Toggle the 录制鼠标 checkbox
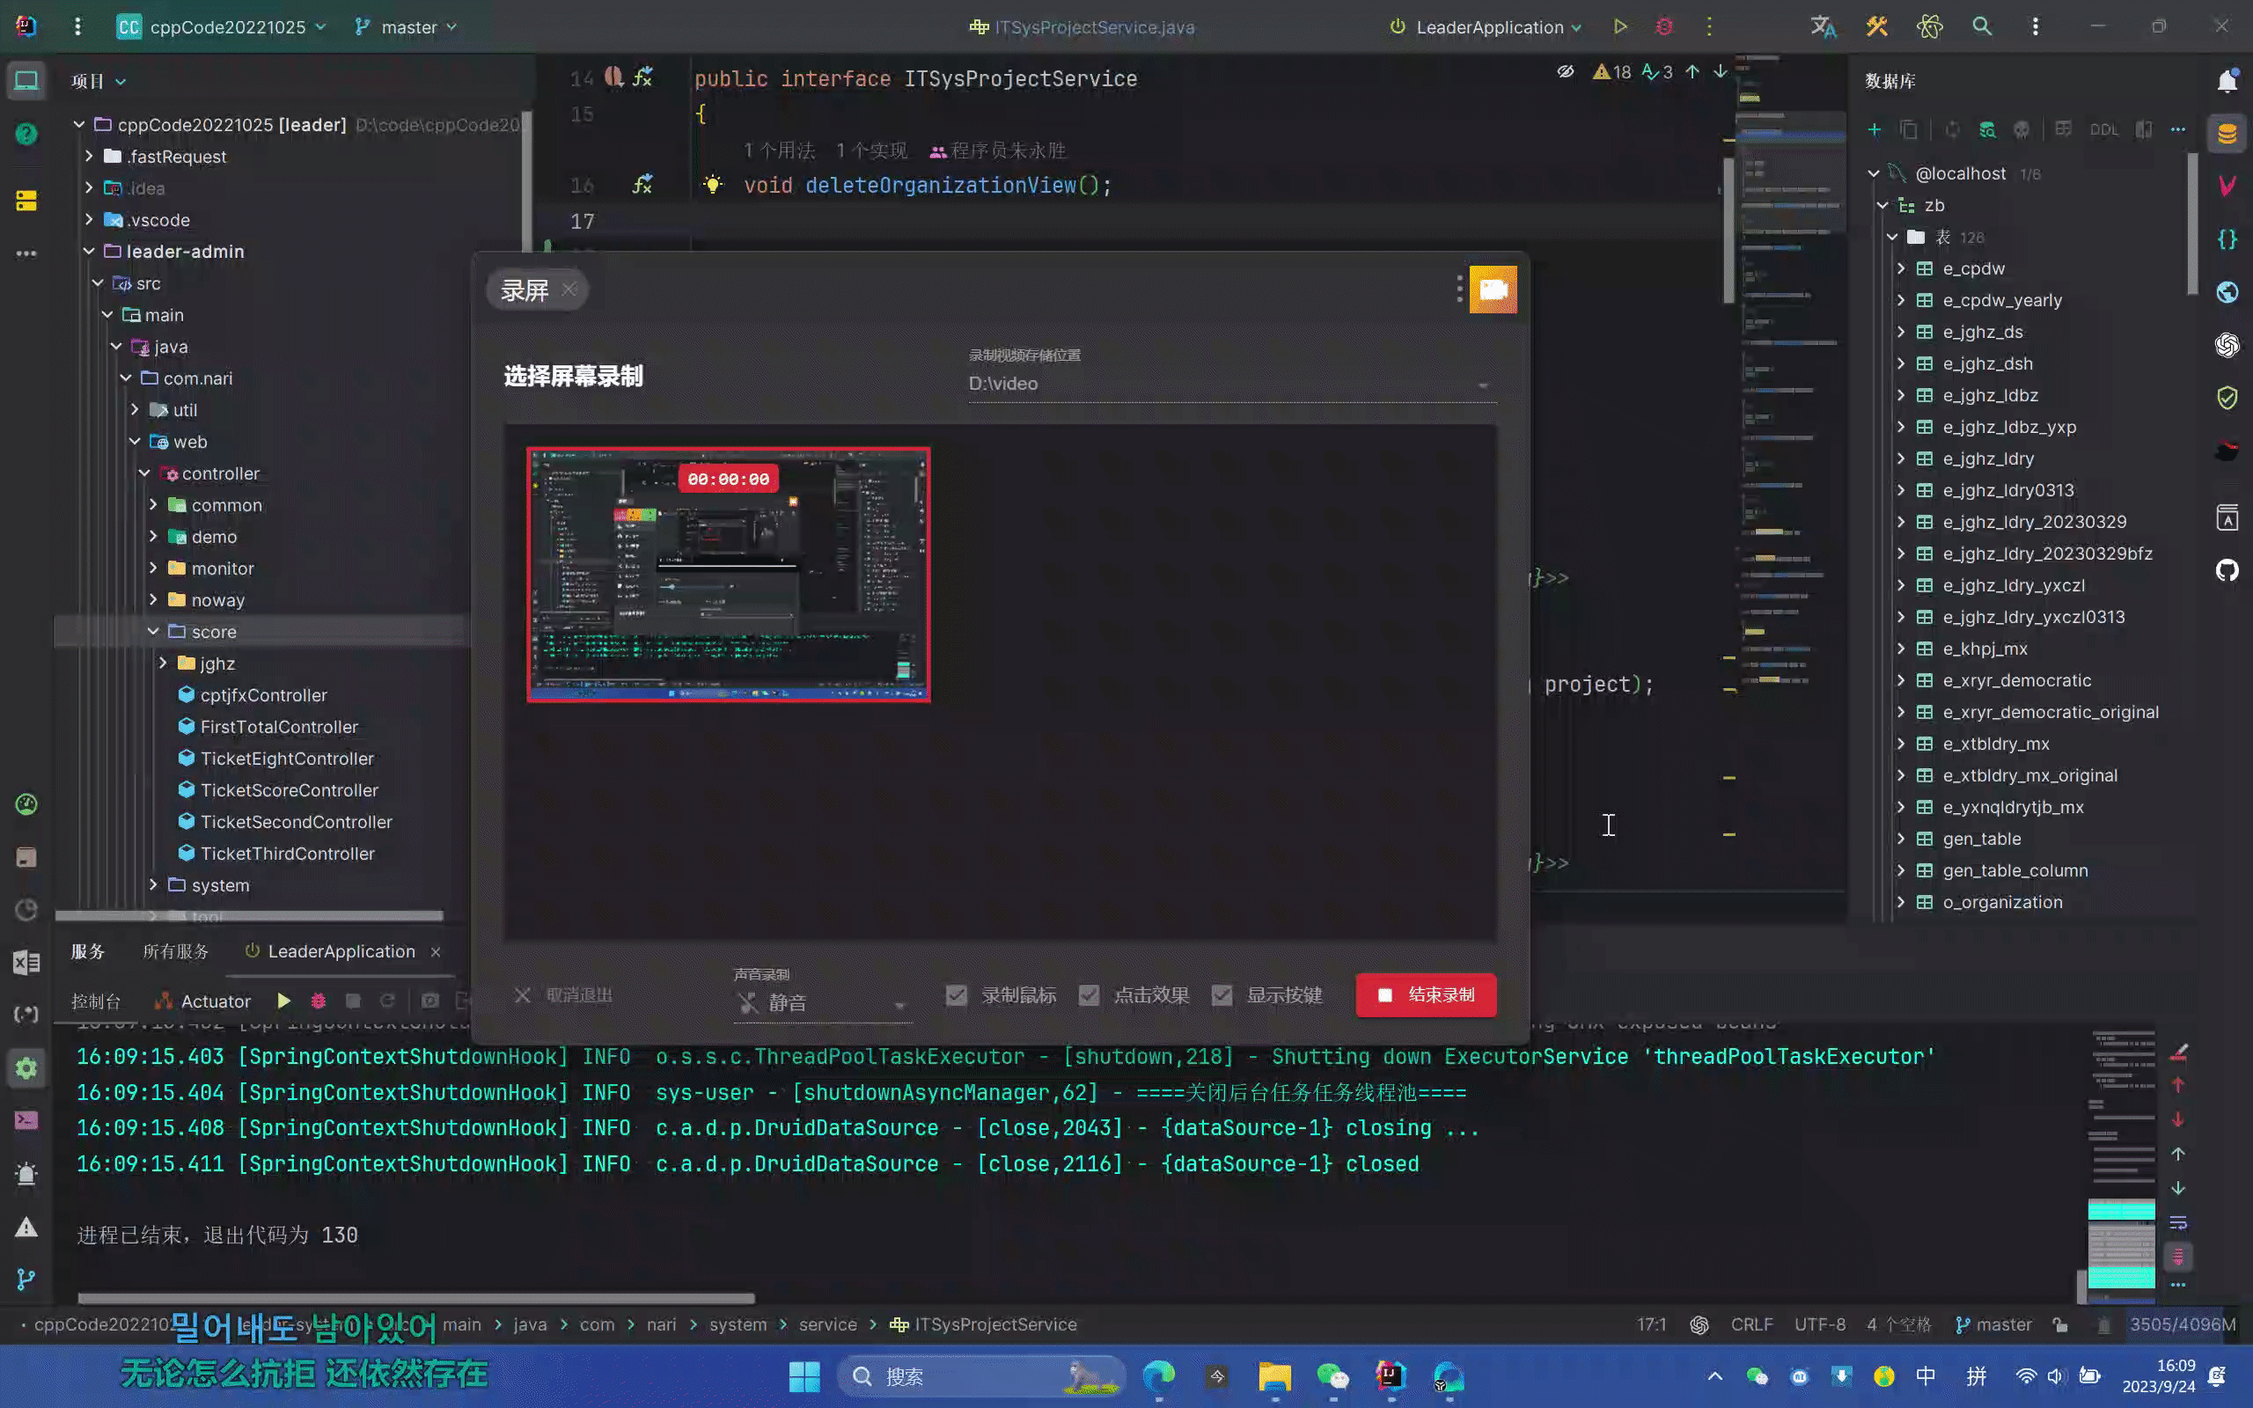This screenshot has height=1408, width=2253. [x=956, y=995]
